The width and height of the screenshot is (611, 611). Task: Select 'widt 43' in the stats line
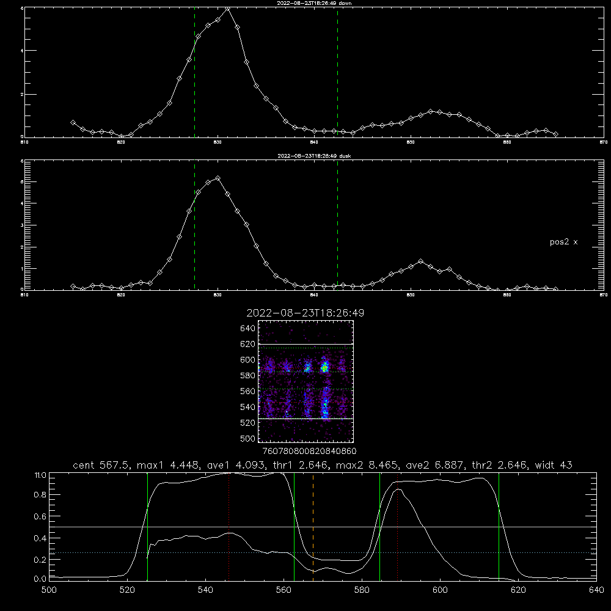554,465
